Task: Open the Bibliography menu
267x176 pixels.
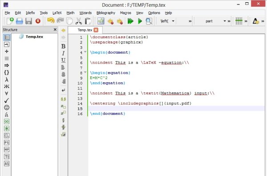Action: point(106,13)
